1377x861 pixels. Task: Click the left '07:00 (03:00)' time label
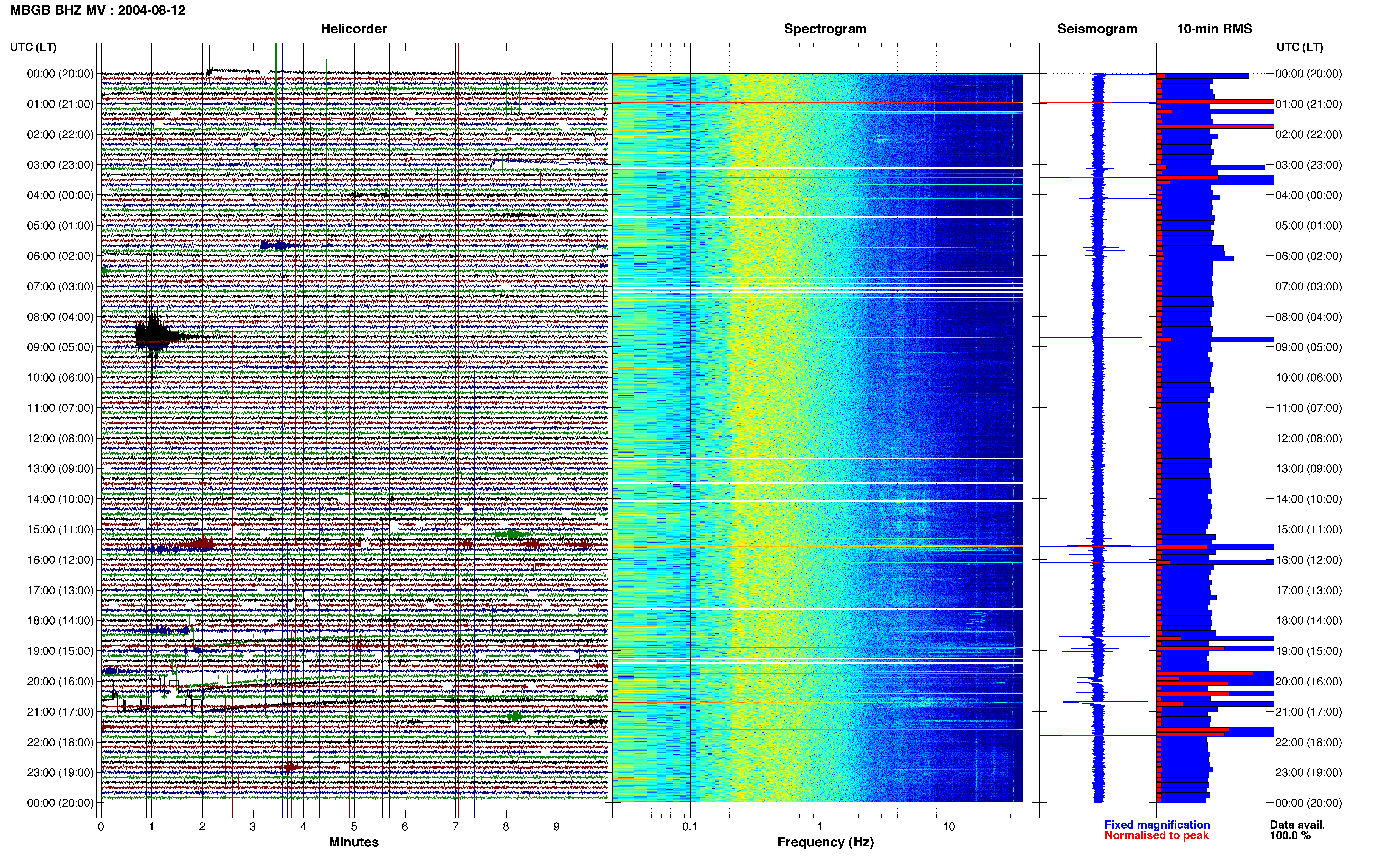[x=60, y=286]
